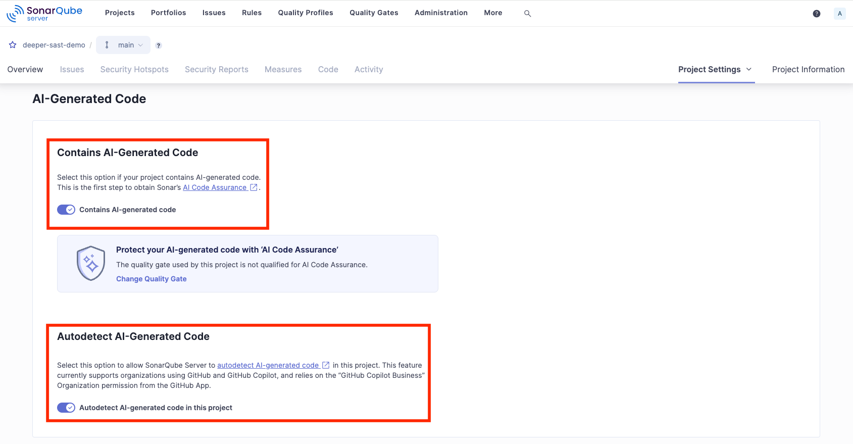Disable the Contains AI-generated code toggle
The image size is (853, 444).
[66, 210]
